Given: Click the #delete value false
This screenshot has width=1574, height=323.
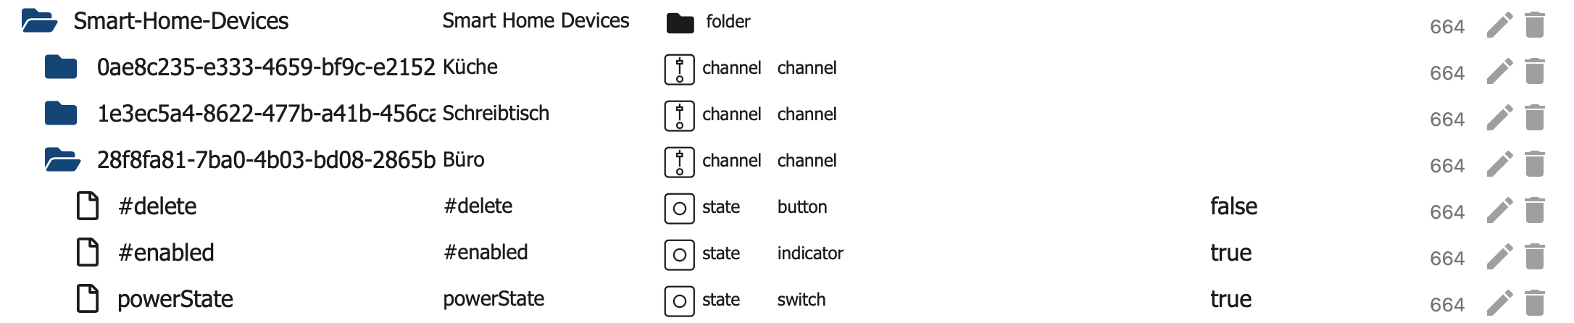Looking at the screenshot, I should click(1233, 206).
